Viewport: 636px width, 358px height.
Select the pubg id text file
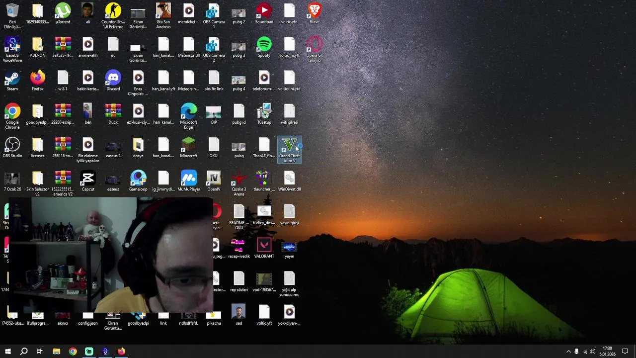[239, 114]
